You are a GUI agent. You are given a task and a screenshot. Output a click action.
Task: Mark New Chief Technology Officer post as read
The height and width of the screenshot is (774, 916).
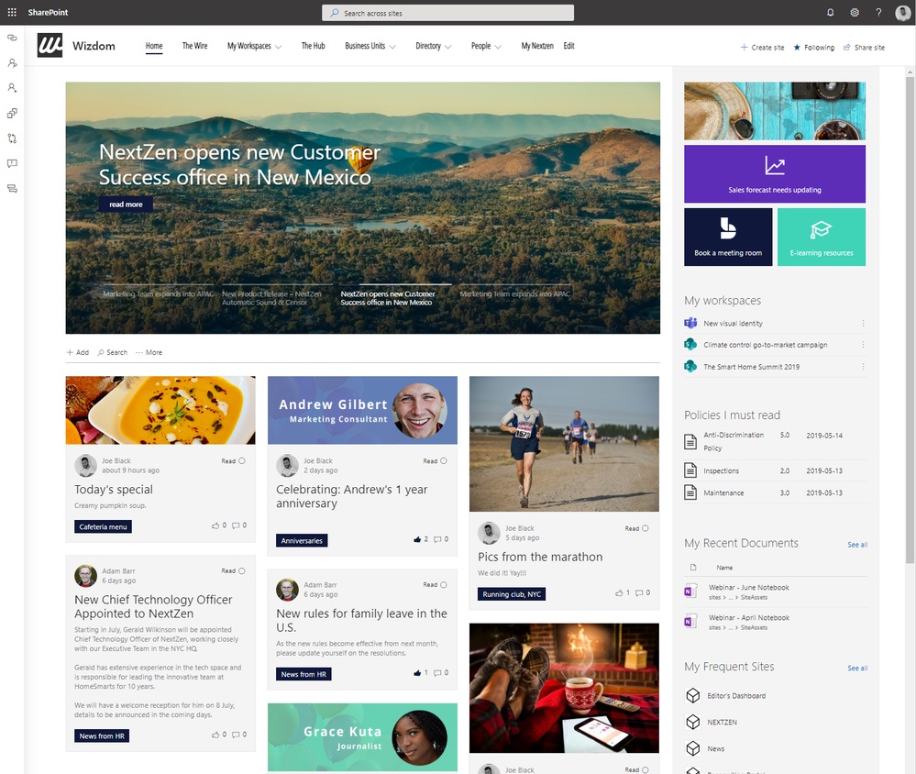[242, 570]
